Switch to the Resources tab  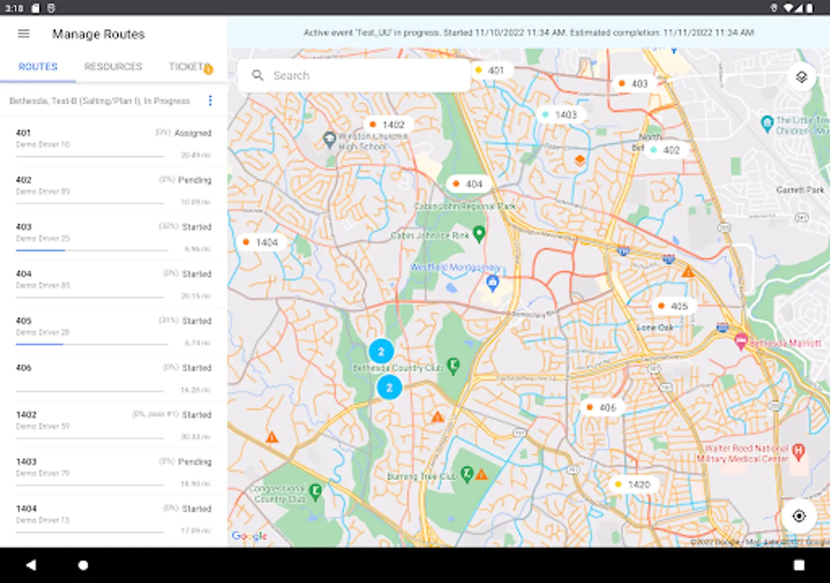tap(113, 67)
